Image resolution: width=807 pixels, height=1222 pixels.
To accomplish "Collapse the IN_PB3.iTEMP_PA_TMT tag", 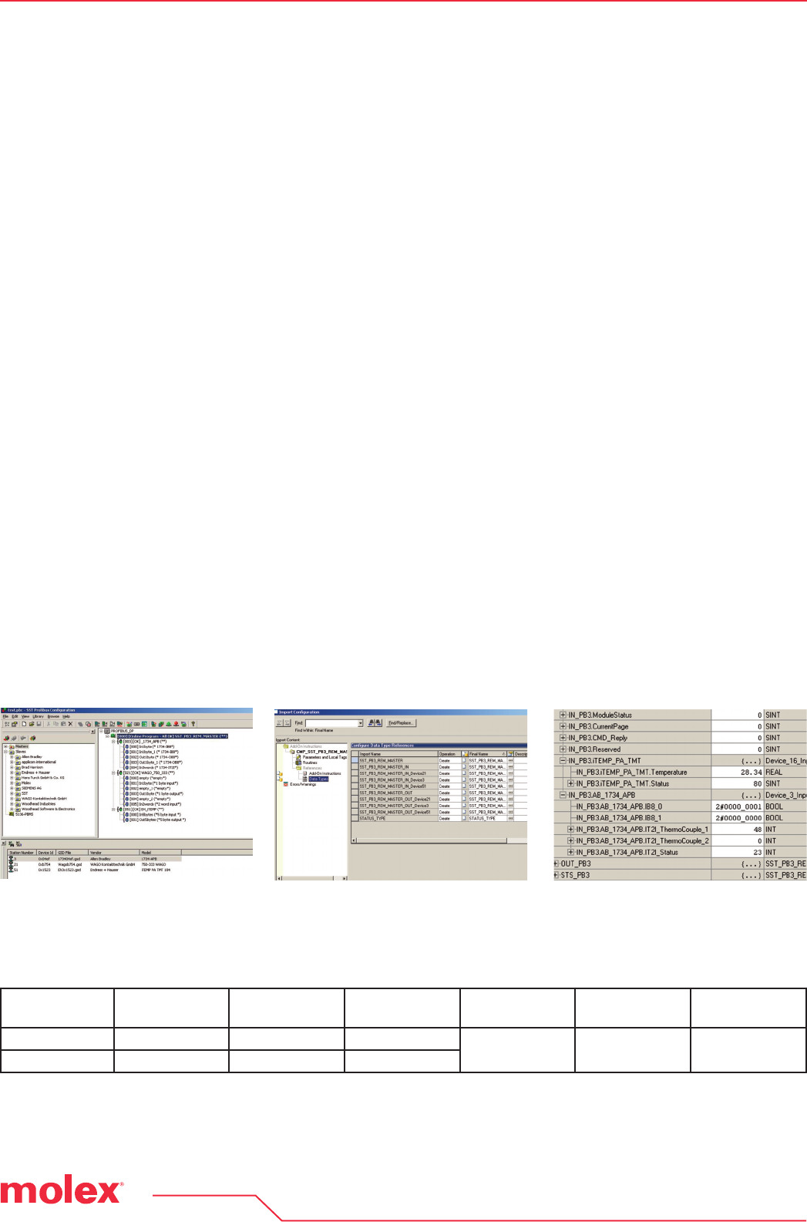I will [563, 761].
